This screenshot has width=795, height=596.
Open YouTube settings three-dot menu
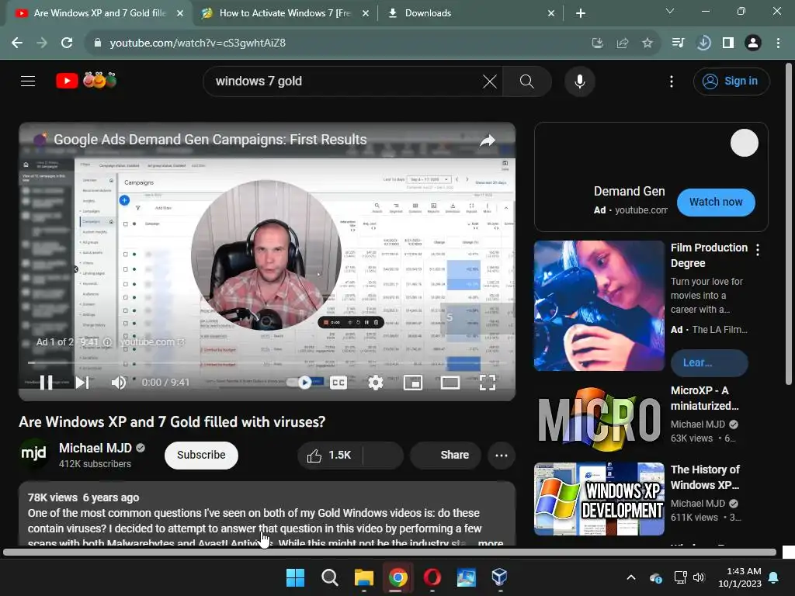pos(672,81)
